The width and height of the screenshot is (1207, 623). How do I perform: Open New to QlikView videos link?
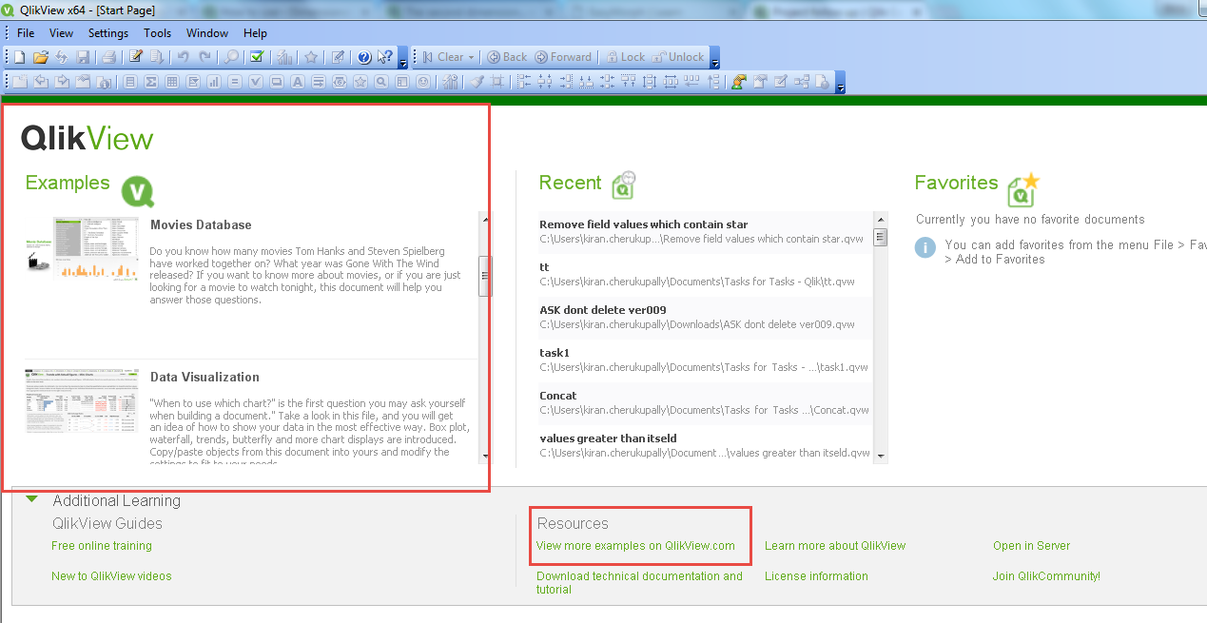tap(111, 576)
